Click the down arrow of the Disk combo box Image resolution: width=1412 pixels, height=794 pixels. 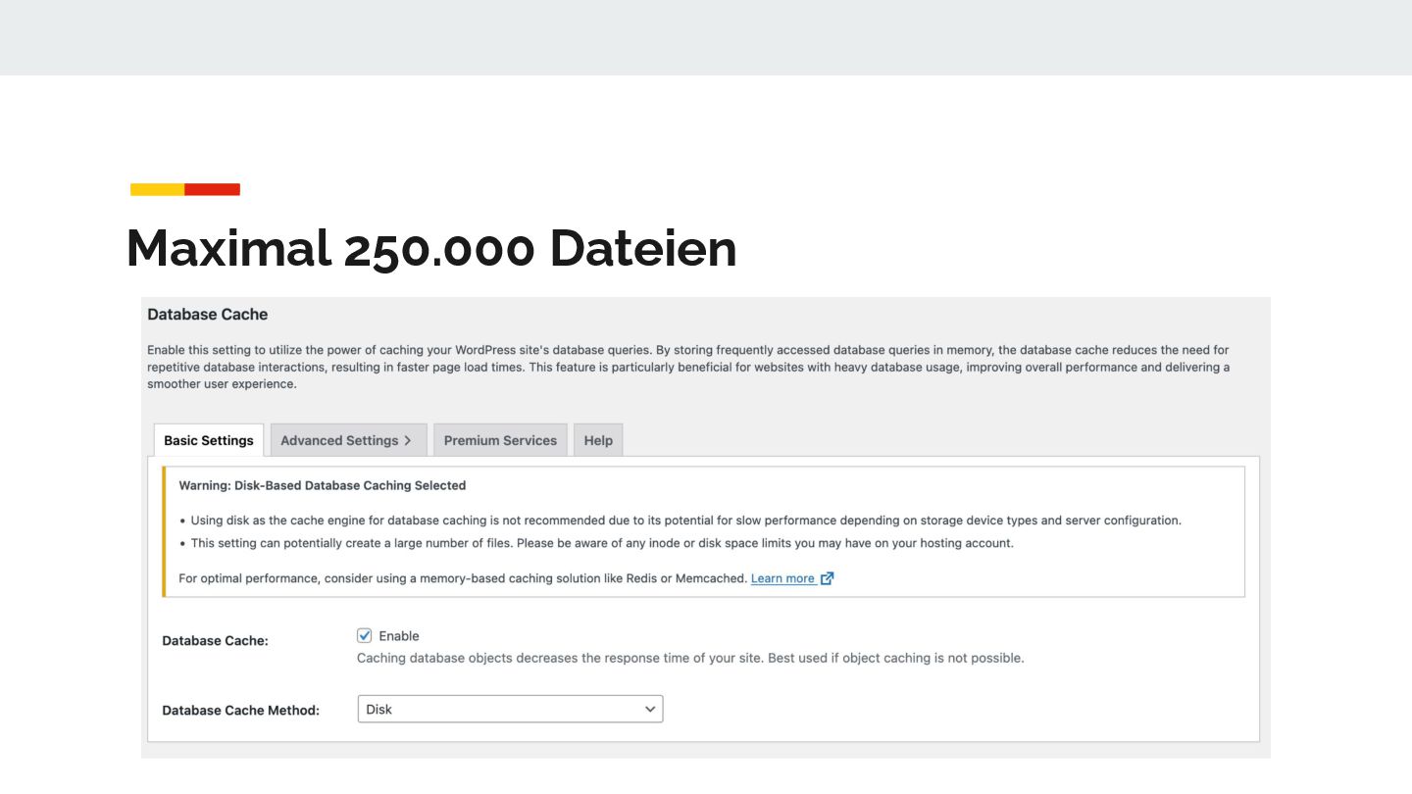pyautogui.click(x=650, y=709)
